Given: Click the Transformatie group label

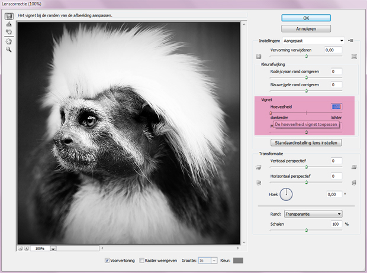Looking at the screenshot, I should (x=271, y=154).
